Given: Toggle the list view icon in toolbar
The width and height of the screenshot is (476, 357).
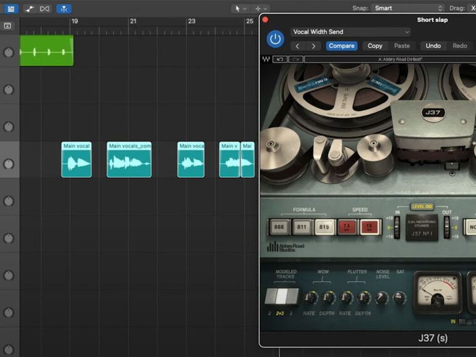Looking at the screenshot, I should [x=11, y=9].
